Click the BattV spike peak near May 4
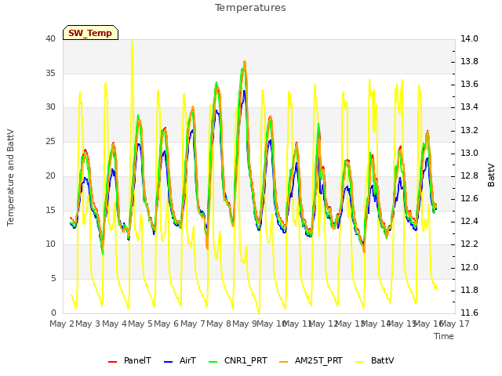This screenshot has height=376, width=502. coord(132,41)
